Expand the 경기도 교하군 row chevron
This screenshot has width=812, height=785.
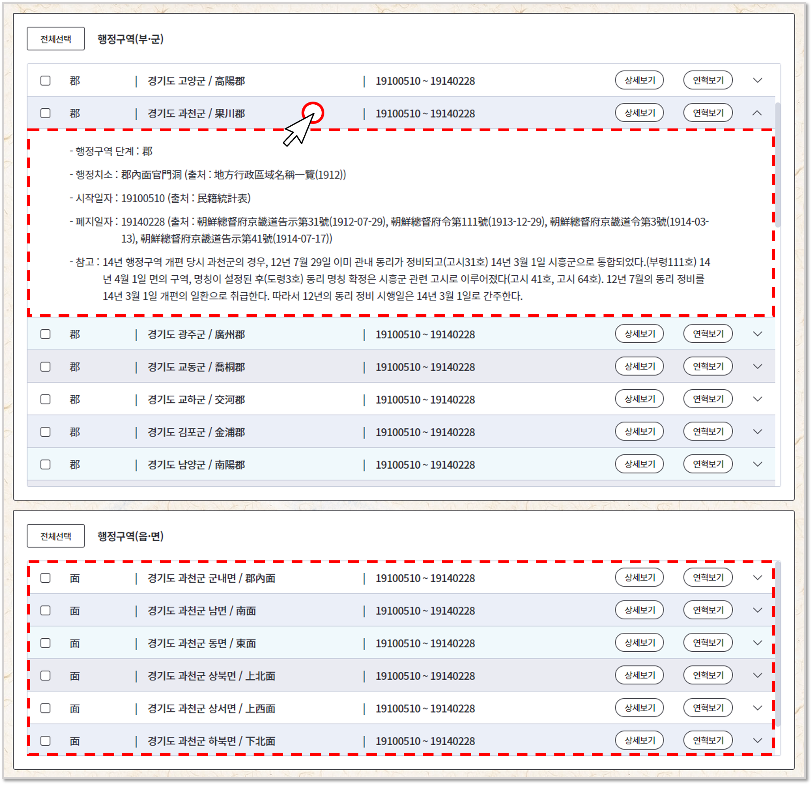[757, 399]
